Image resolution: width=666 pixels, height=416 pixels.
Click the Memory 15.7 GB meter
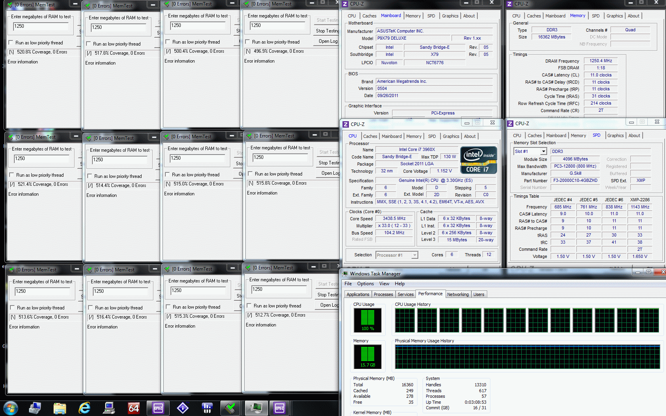pyautogui.click(x=367, y=356)
